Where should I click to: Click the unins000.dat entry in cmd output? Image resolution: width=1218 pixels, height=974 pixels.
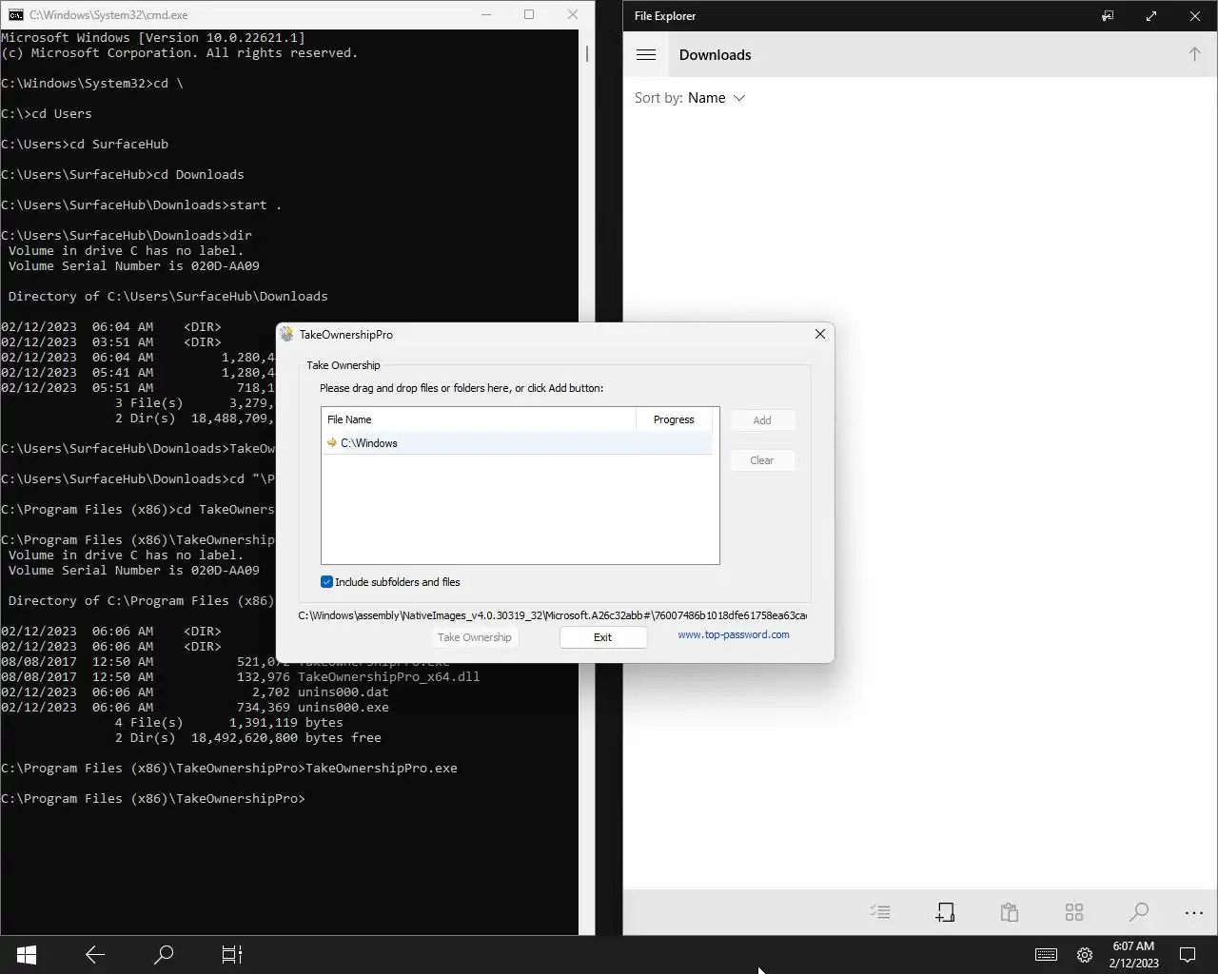pos(344,692)
